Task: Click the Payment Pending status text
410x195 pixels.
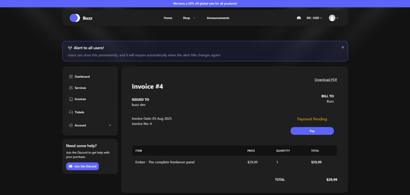Action: (312, 119)
